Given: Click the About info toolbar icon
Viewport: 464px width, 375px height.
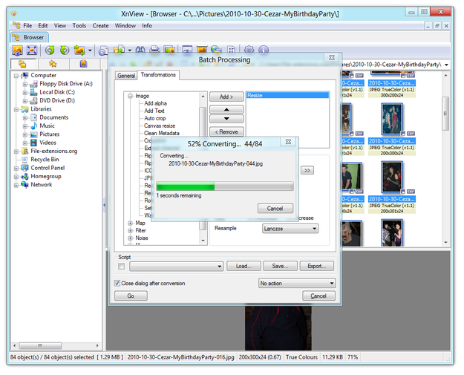Looking at the screenshot, I should pos(264,50).
